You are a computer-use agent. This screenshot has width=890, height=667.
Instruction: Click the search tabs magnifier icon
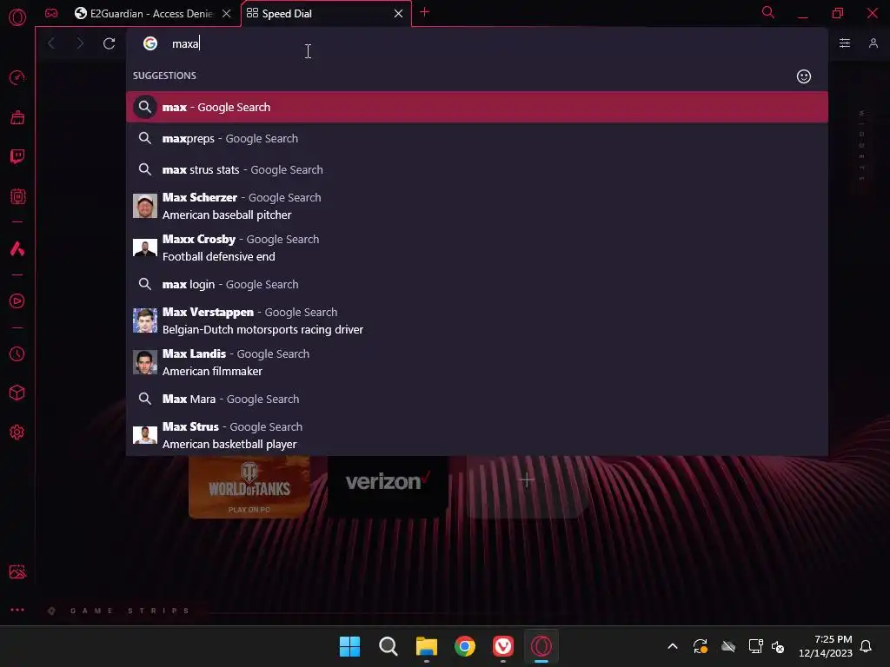tap(768, 12)
